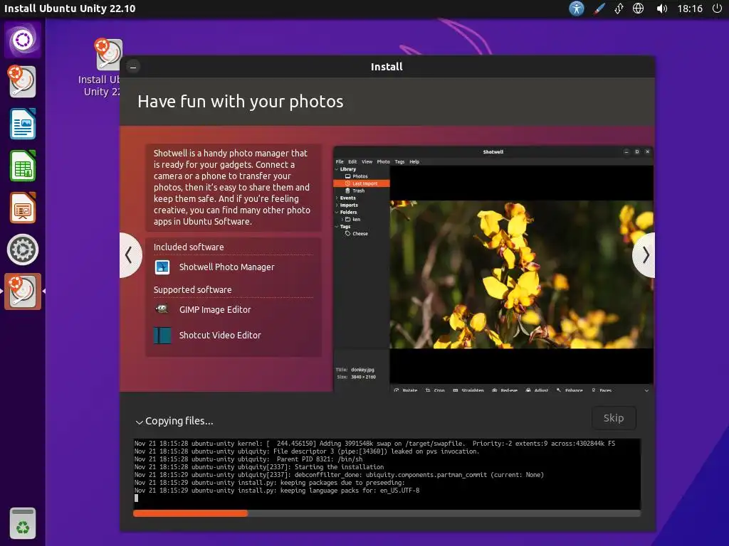729x546 pixels.
Task: Open the installer icon below the dash
Action: pyautogui.click(x=22, y=82)
